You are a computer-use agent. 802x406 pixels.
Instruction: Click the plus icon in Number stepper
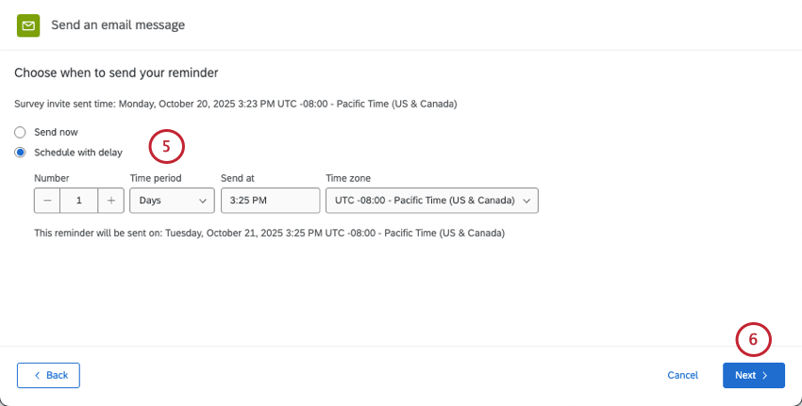[x=111, y=201]
